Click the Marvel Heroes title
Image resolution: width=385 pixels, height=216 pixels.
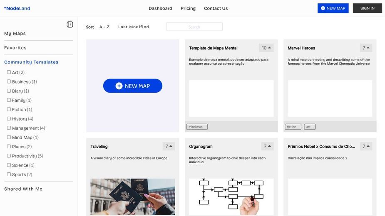301,48
